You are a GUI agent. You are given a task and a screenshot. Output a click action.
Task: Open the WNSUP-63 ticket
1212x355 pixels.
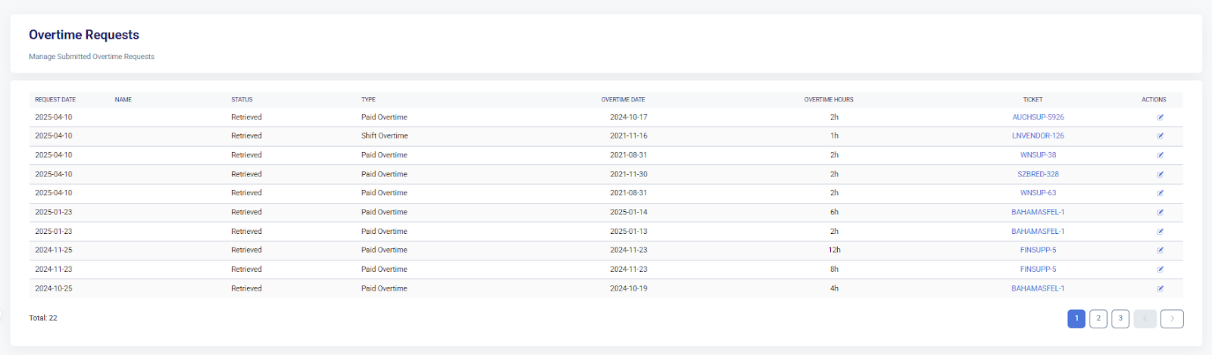(x=1038, y=193)
